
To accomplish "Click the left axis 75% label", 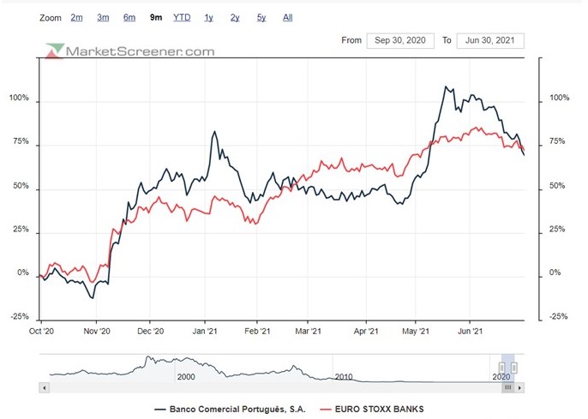I will click(x=21, y=141).
